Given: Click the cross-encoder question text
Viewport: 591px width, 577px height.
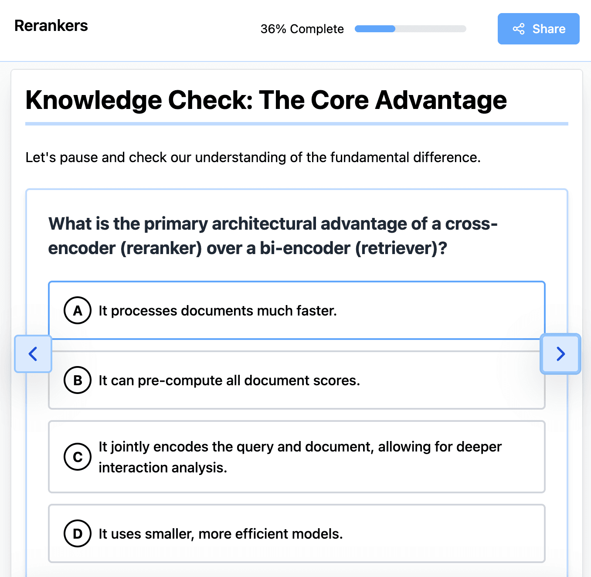Looking at the screenshot, I should point(273,236).
